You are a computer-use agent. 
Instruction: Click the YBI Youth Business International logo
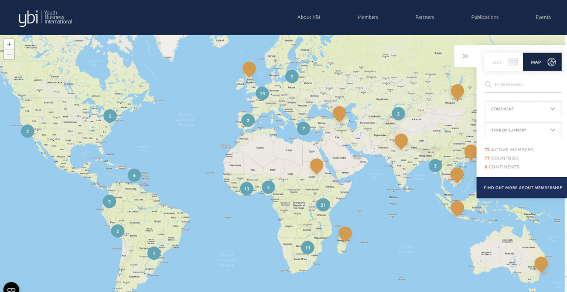click(x=45, y=18)
